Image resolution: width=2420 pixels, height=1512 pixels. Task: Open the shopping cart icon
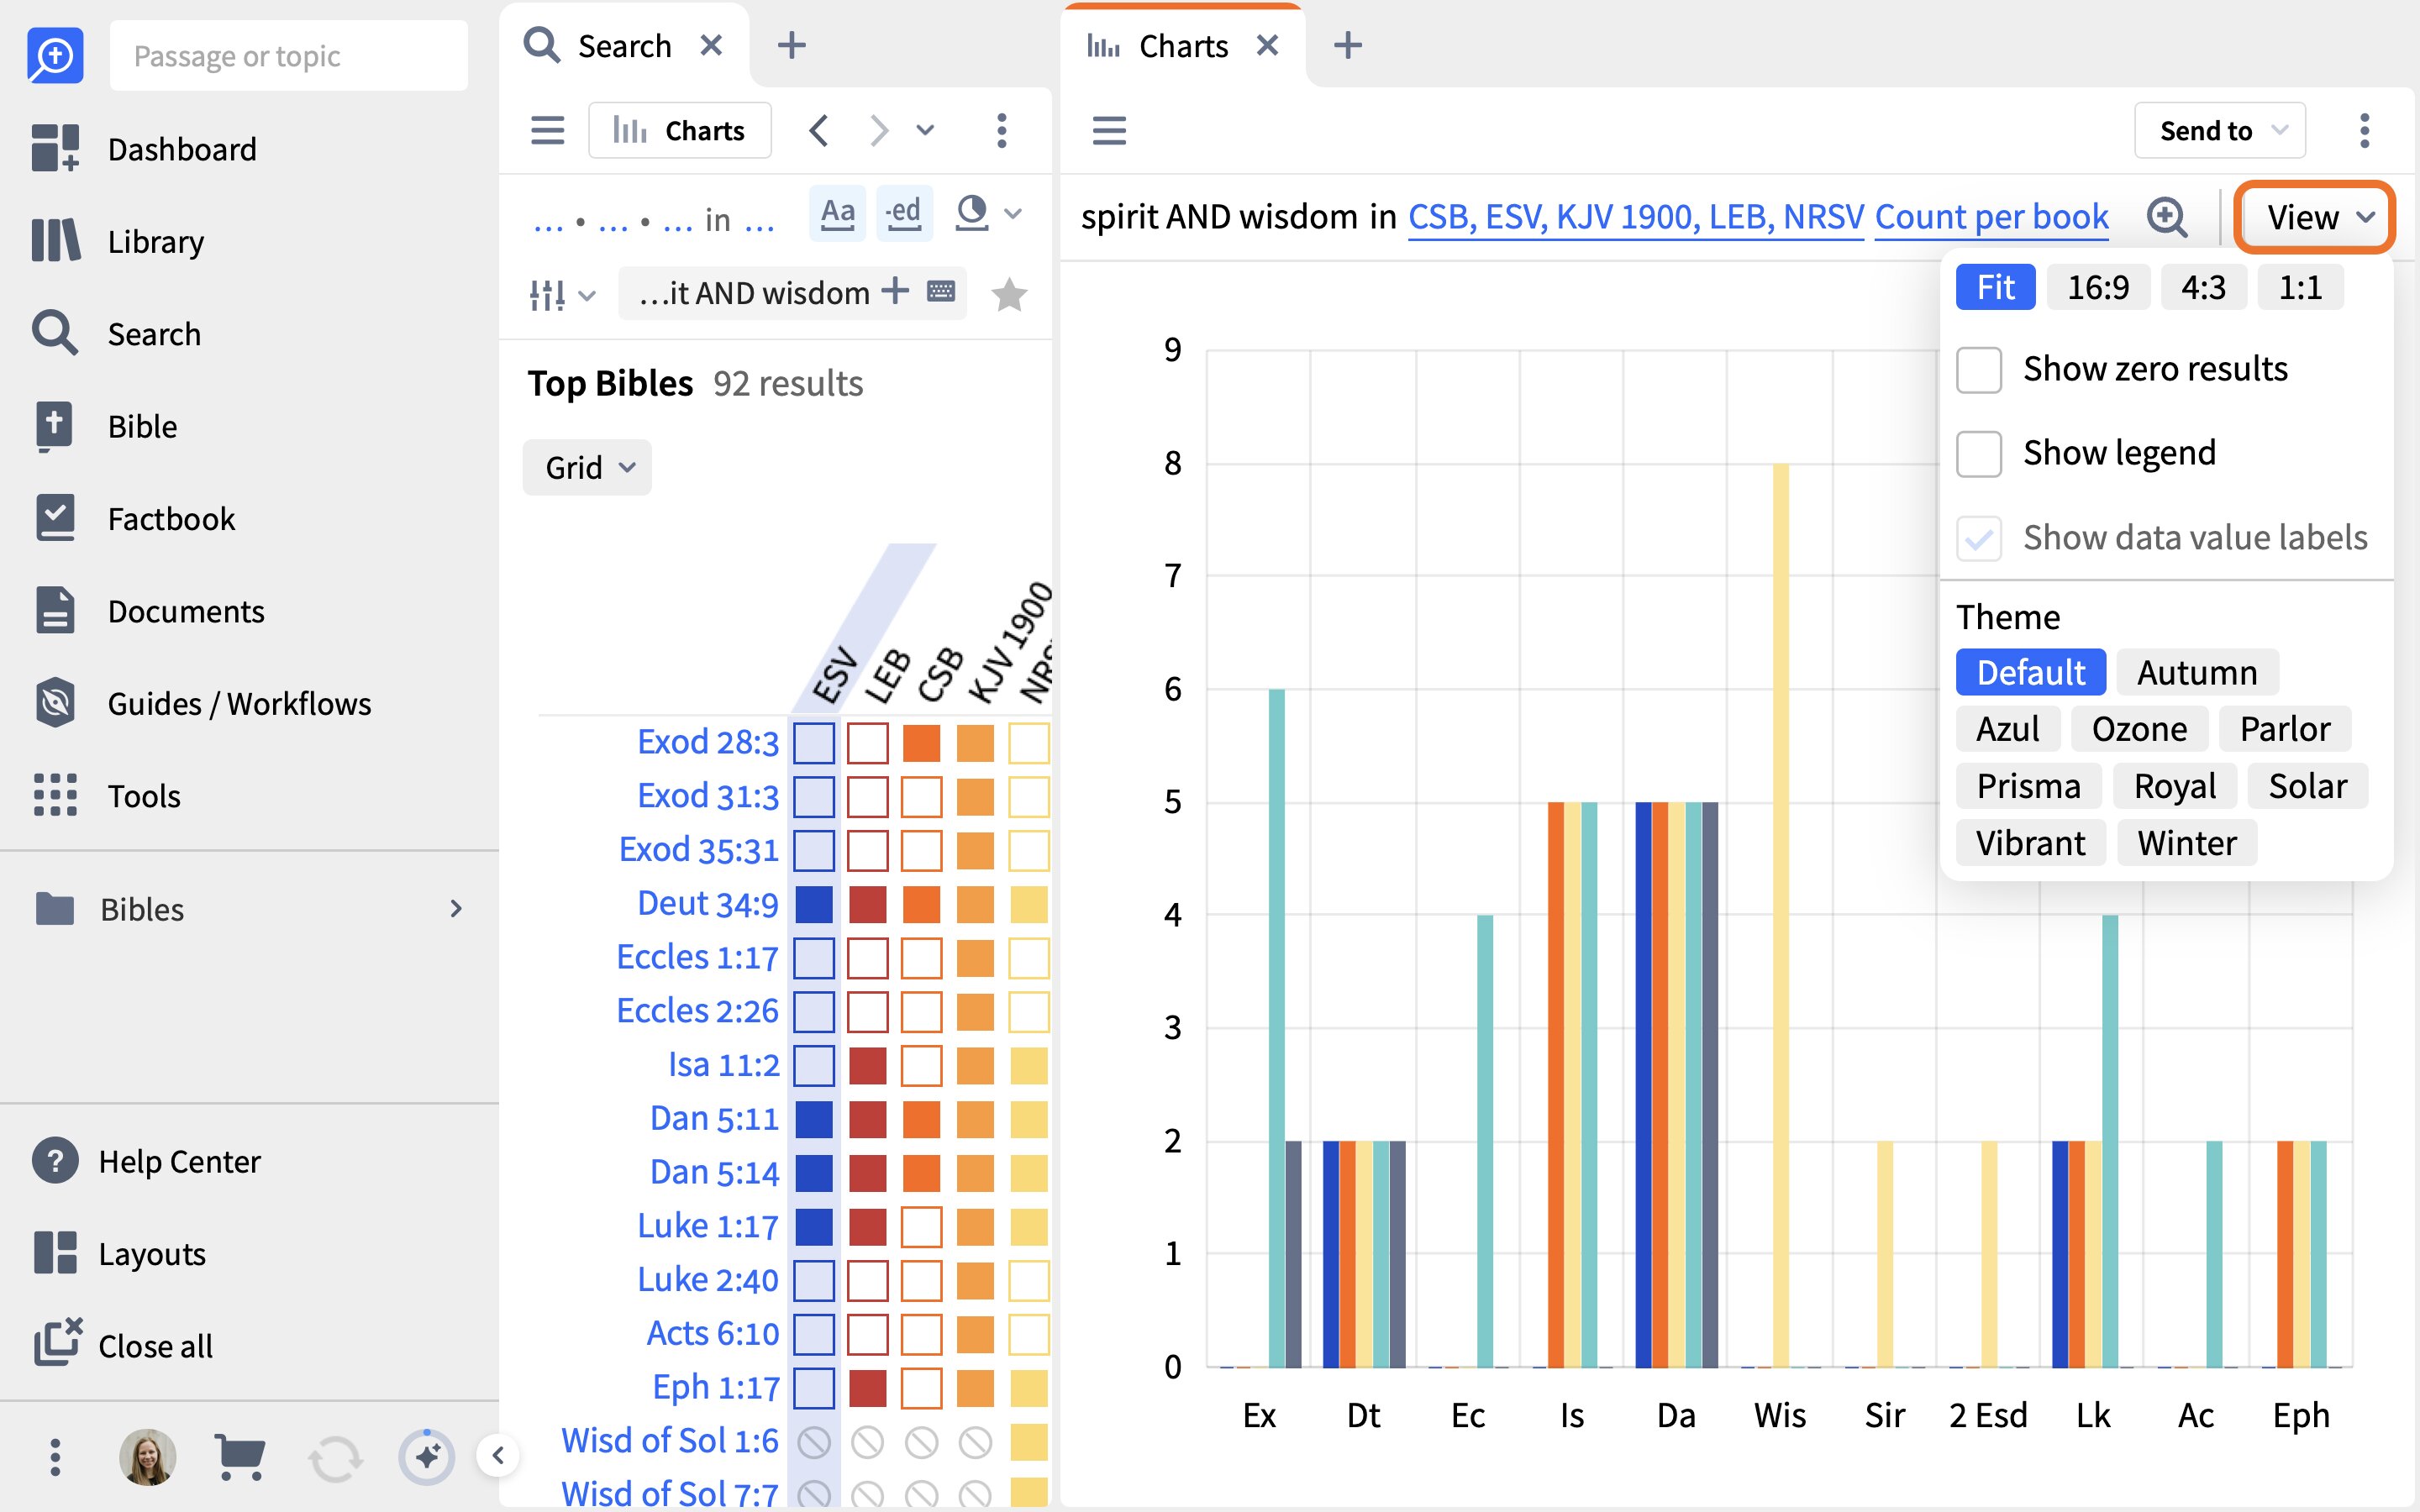click(240, 1457)
